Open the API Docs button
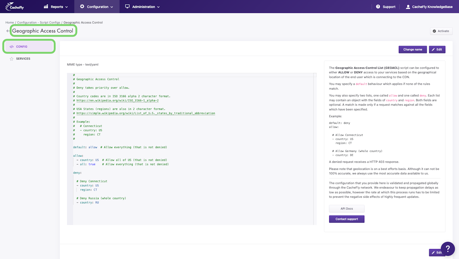 (x=346, y=209)
